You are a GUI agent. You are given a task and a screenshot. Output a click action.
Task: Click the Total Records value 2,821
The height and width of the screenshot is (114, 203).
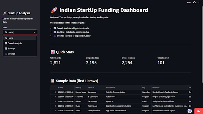[56, 63]
